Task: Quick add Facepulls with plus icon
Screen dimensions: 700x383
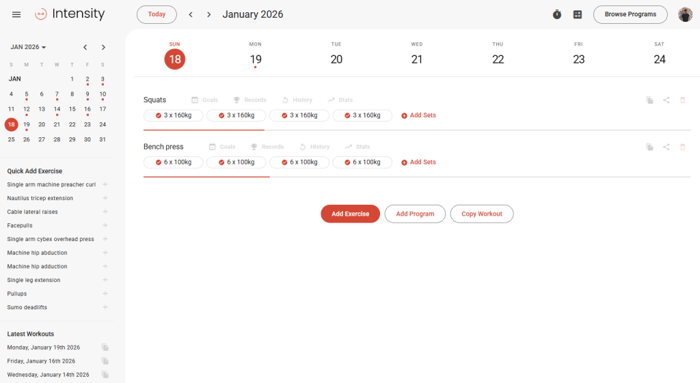Action: 105,225
